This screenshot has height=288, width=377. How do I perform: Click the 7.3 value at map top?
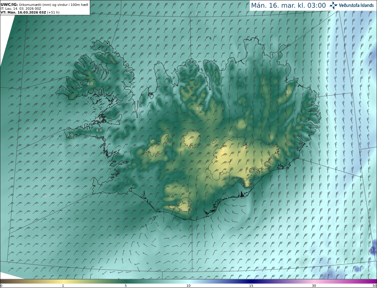(194, 14)
